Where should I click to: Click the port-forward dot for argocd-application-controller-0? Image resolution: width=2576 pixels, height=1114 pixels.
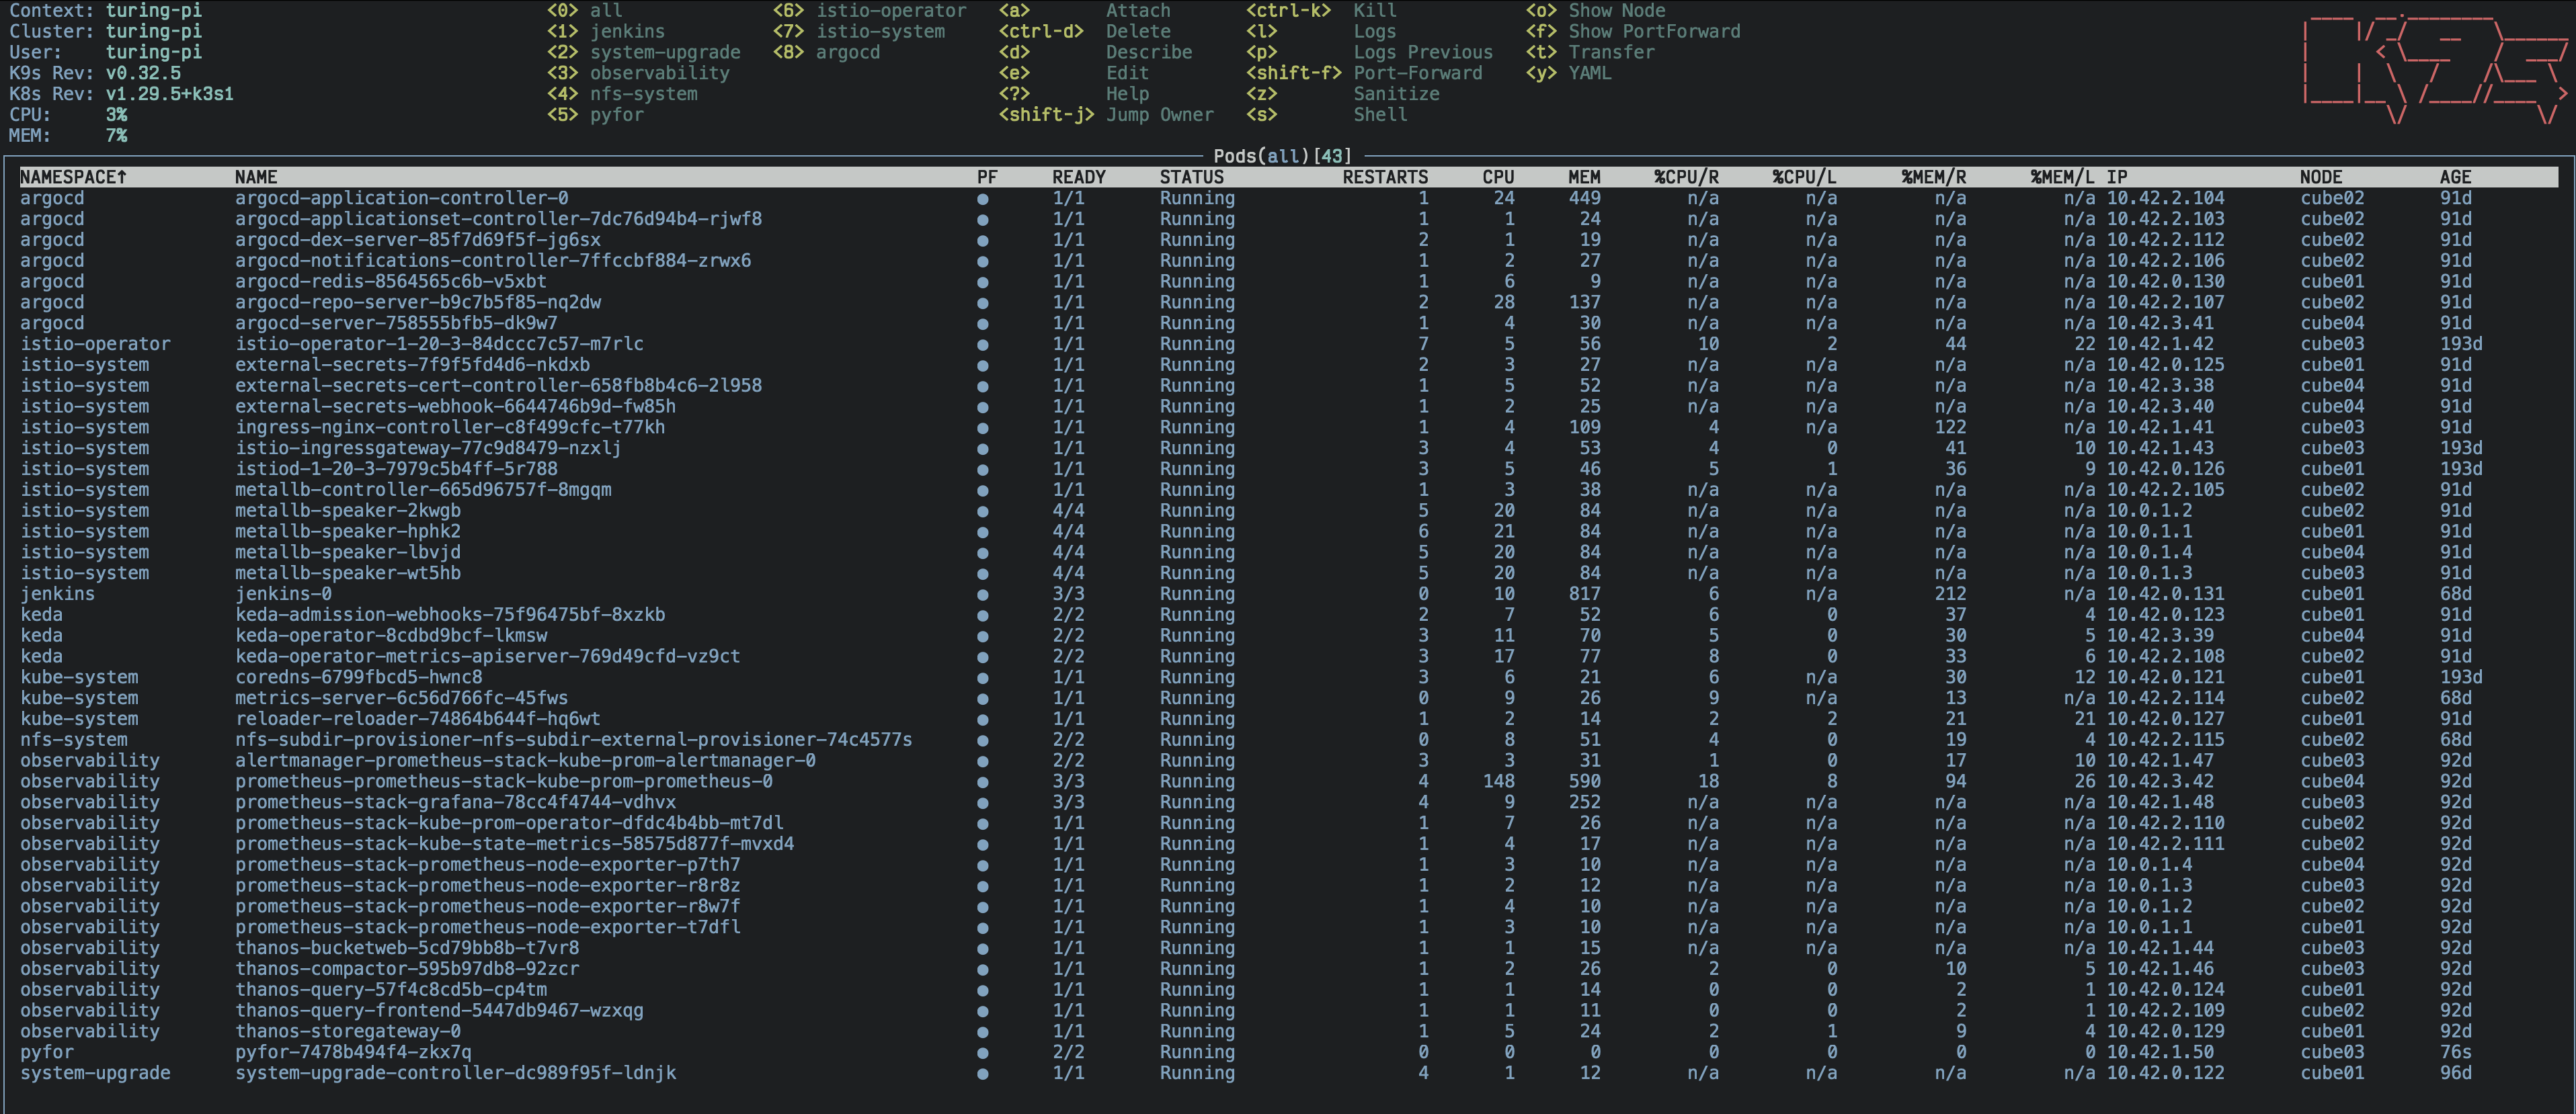tap(982, 199)
